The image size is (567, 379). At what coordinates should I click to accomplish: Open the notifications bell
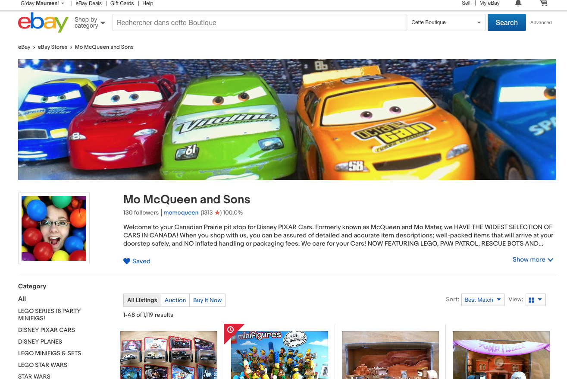[518, 3]
